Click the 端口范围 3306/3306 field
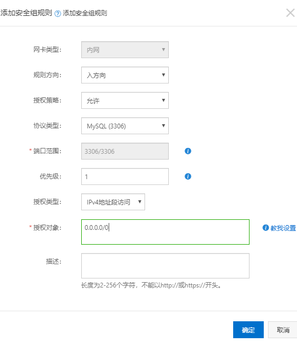 pos(125,151)
